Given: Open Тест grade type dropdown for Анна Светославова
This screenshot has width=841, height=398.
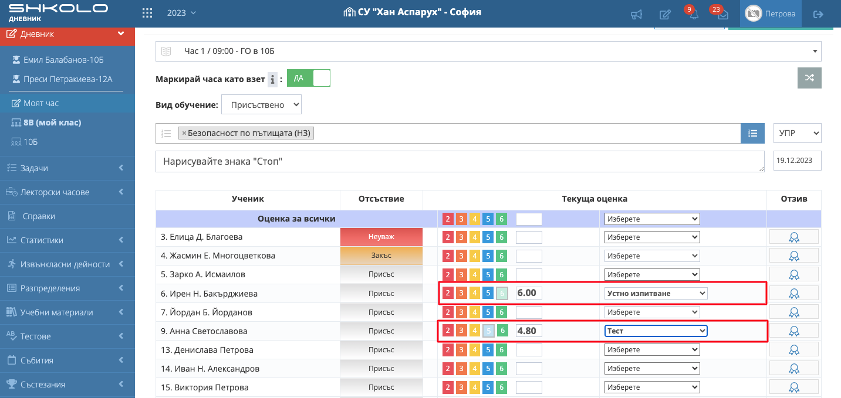Looking at the screenshot, I should 656,331.
